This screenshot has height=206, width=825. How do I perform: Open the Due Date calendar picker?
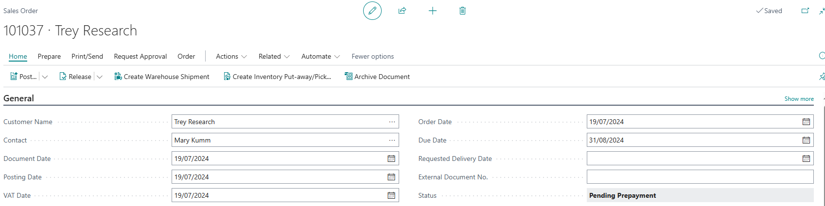click(x=806, y=140)
